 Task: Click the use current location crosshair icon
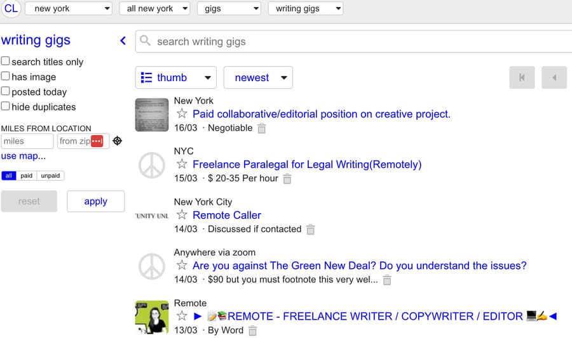117,141
